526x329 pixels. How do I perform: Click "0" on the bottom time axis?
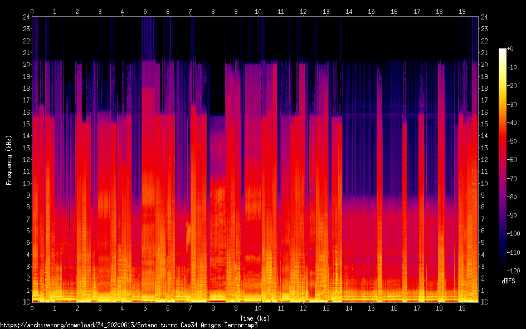[32, 308]
